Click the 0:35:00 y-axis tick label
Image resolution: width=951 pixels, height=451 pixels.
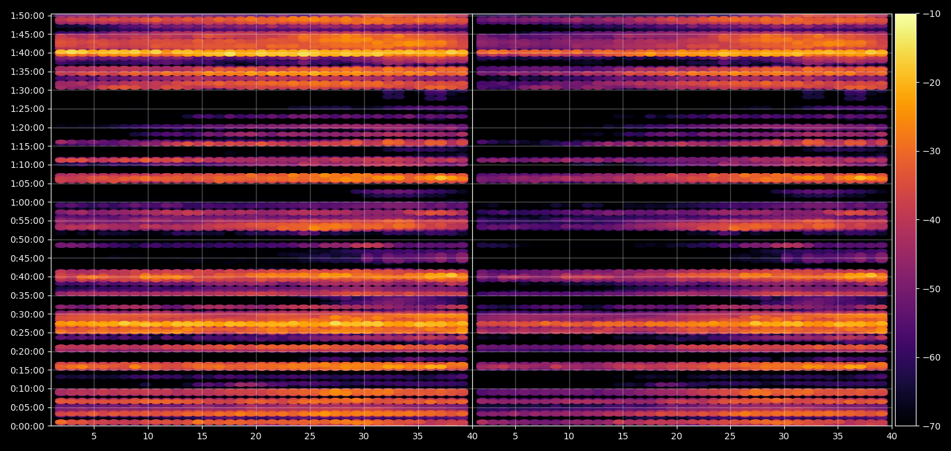click(27, 295)
